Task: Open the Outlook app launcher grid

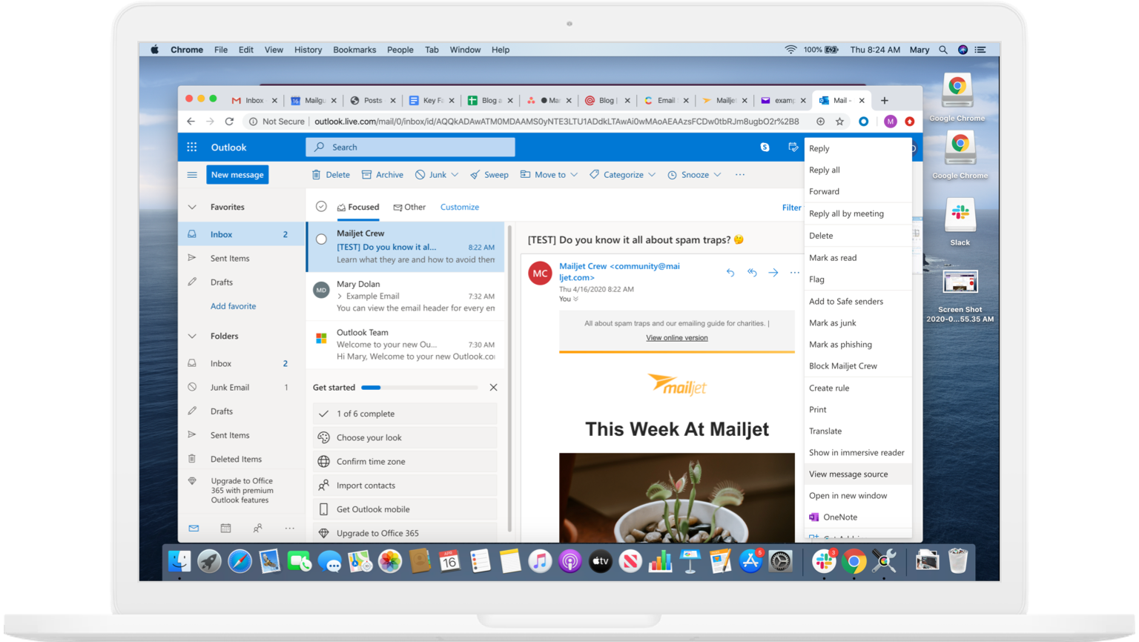Action: point(192,148)
